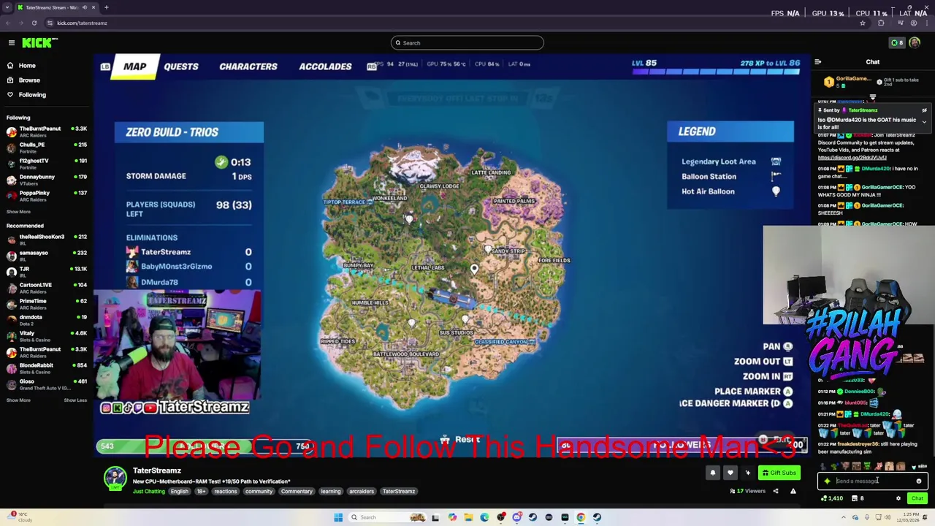View site information icon in address bar

(x=51, y=23)
